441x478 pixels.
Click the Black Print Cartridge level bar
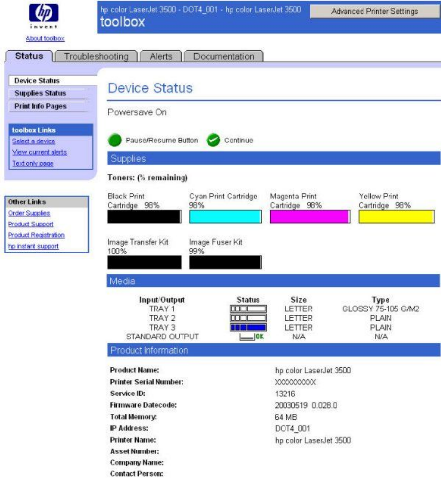(x=144, y=217)
